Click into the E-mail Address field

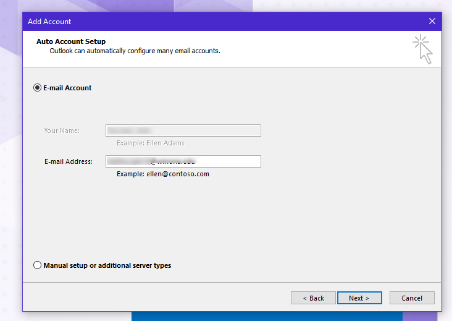[x=183, y=161]
